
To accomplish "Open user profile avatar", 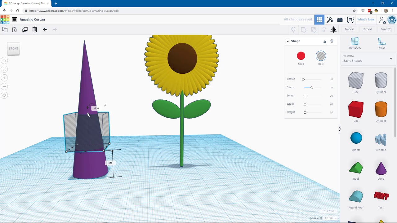I will coord(392,20).
